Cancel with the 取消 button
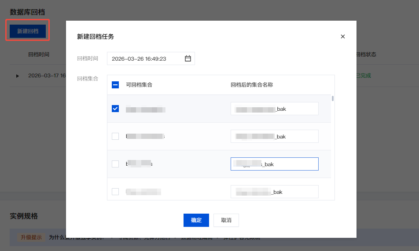This screenshot has width=419, height=251. click(x=226, y=220)
